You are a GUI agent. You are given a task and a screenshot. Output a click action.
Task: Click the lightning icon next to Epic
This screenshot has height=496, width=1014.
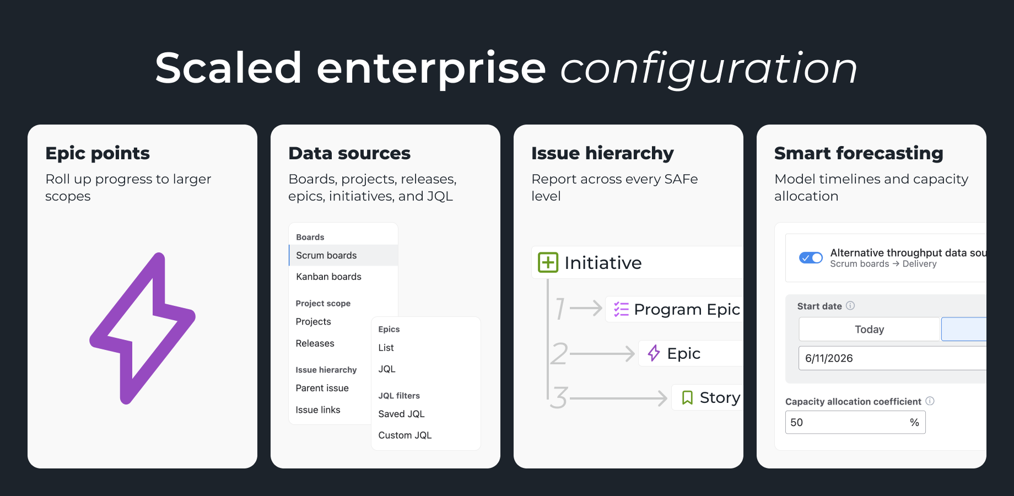click(x=654, y=353)
